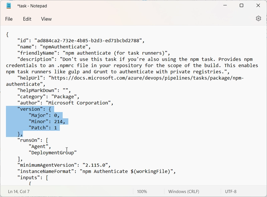Click the Notepad app icon in title bar

click(9, 6)
